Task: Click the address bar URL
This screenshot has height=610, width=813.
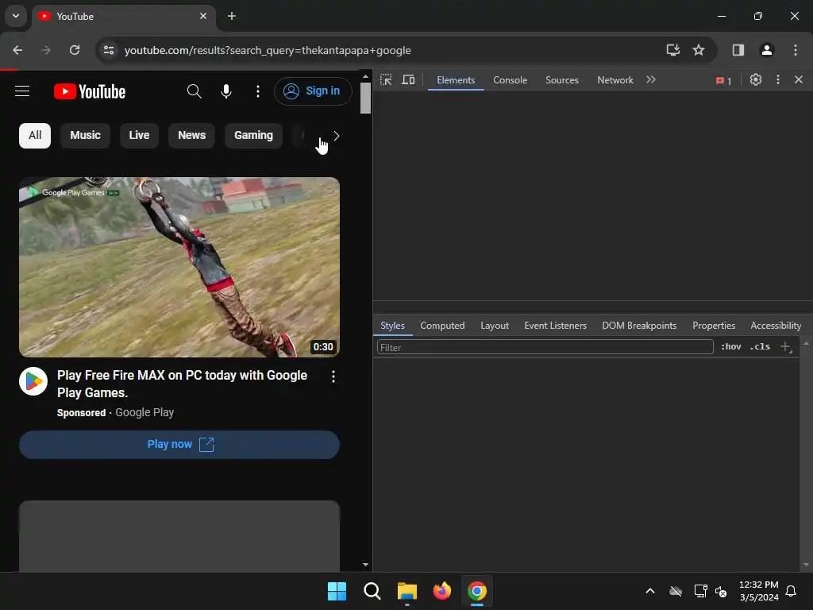Action: [x=268, y=50]
